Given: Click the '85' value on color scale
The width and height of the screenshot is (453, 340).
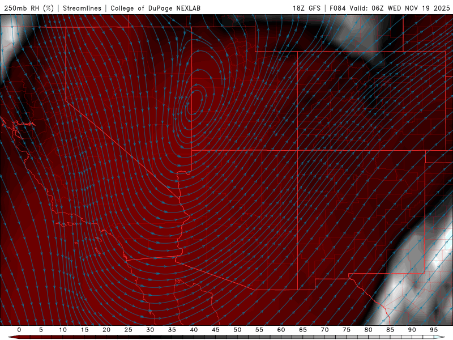Looking at the screenshot, I should click(x=390, y=330).
